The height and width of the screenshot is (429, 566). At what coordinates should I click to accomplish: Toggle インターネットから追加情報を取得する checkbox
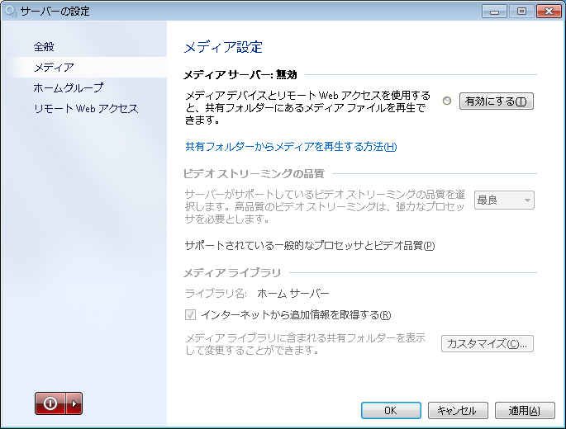(x=190, y=314)
